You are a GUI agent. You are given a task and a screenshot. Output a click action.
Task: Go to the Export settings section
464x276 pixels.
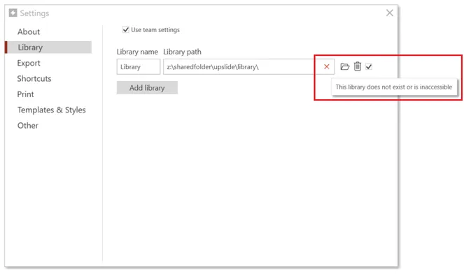point(29,63)
